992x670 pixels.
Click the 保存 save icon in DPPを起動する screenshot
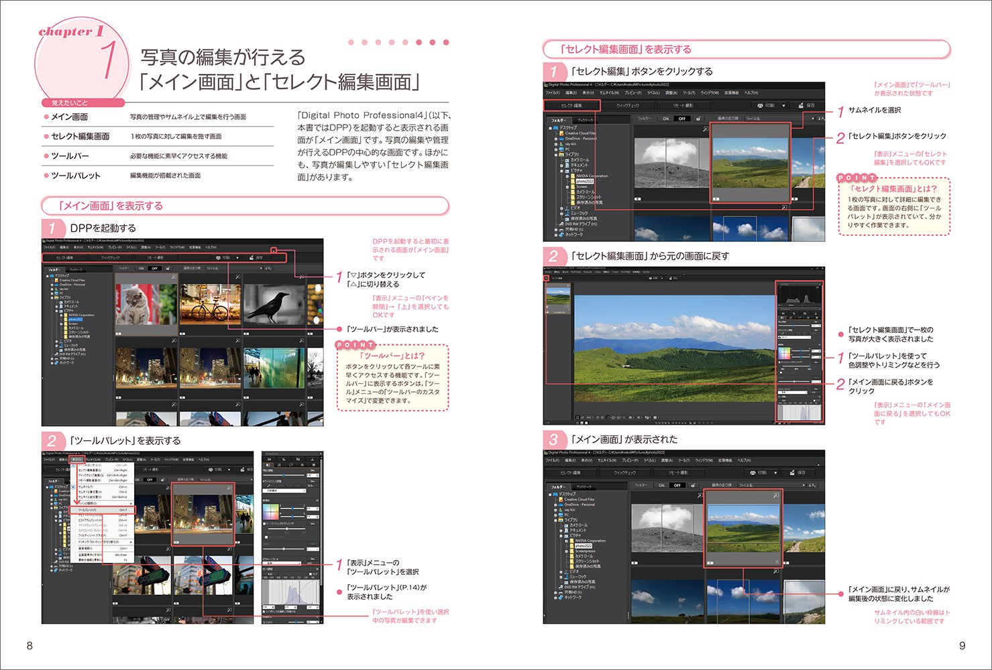point(252,257)
